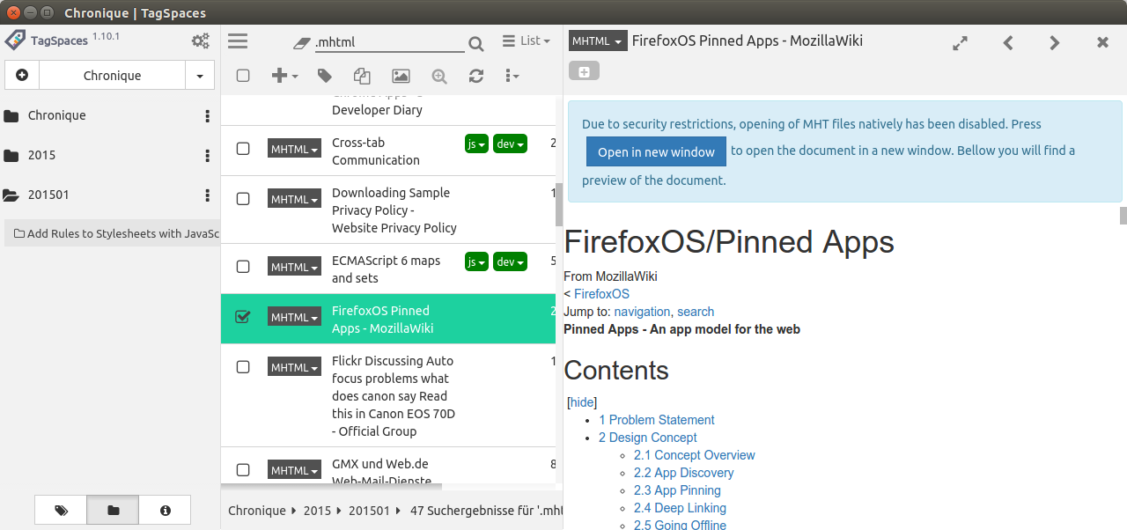Screen dimensions: 1127x530
Task: Check Downloading Sample Privacy Policy file
Action: click(243, 199)
